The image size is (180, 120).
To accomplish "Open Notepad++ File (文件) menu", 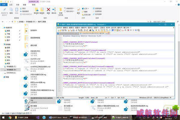I will click(59, 28).
